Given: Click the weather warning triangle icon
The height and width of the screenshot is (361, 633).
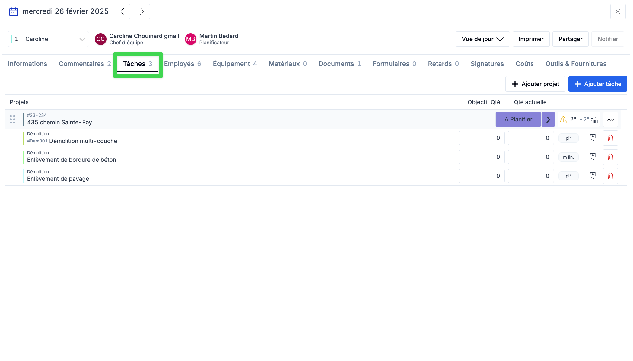Looking at the screenshot, I should 563,120.
